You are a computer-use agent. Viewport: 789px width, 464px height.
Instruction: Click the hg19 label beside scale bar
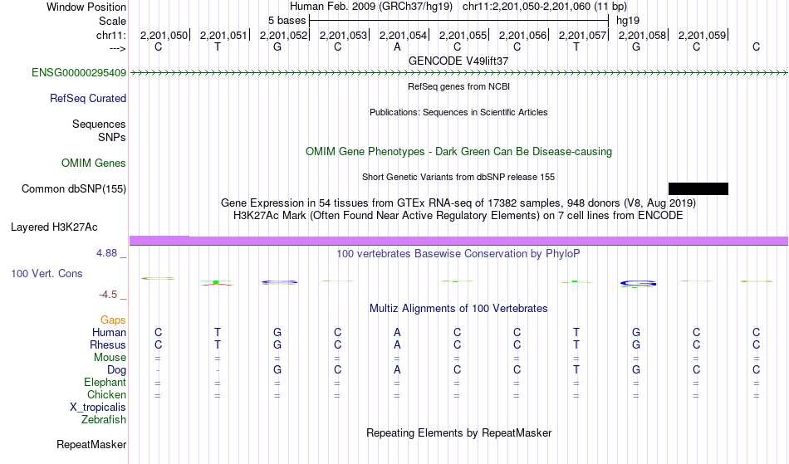pos(628,21)
